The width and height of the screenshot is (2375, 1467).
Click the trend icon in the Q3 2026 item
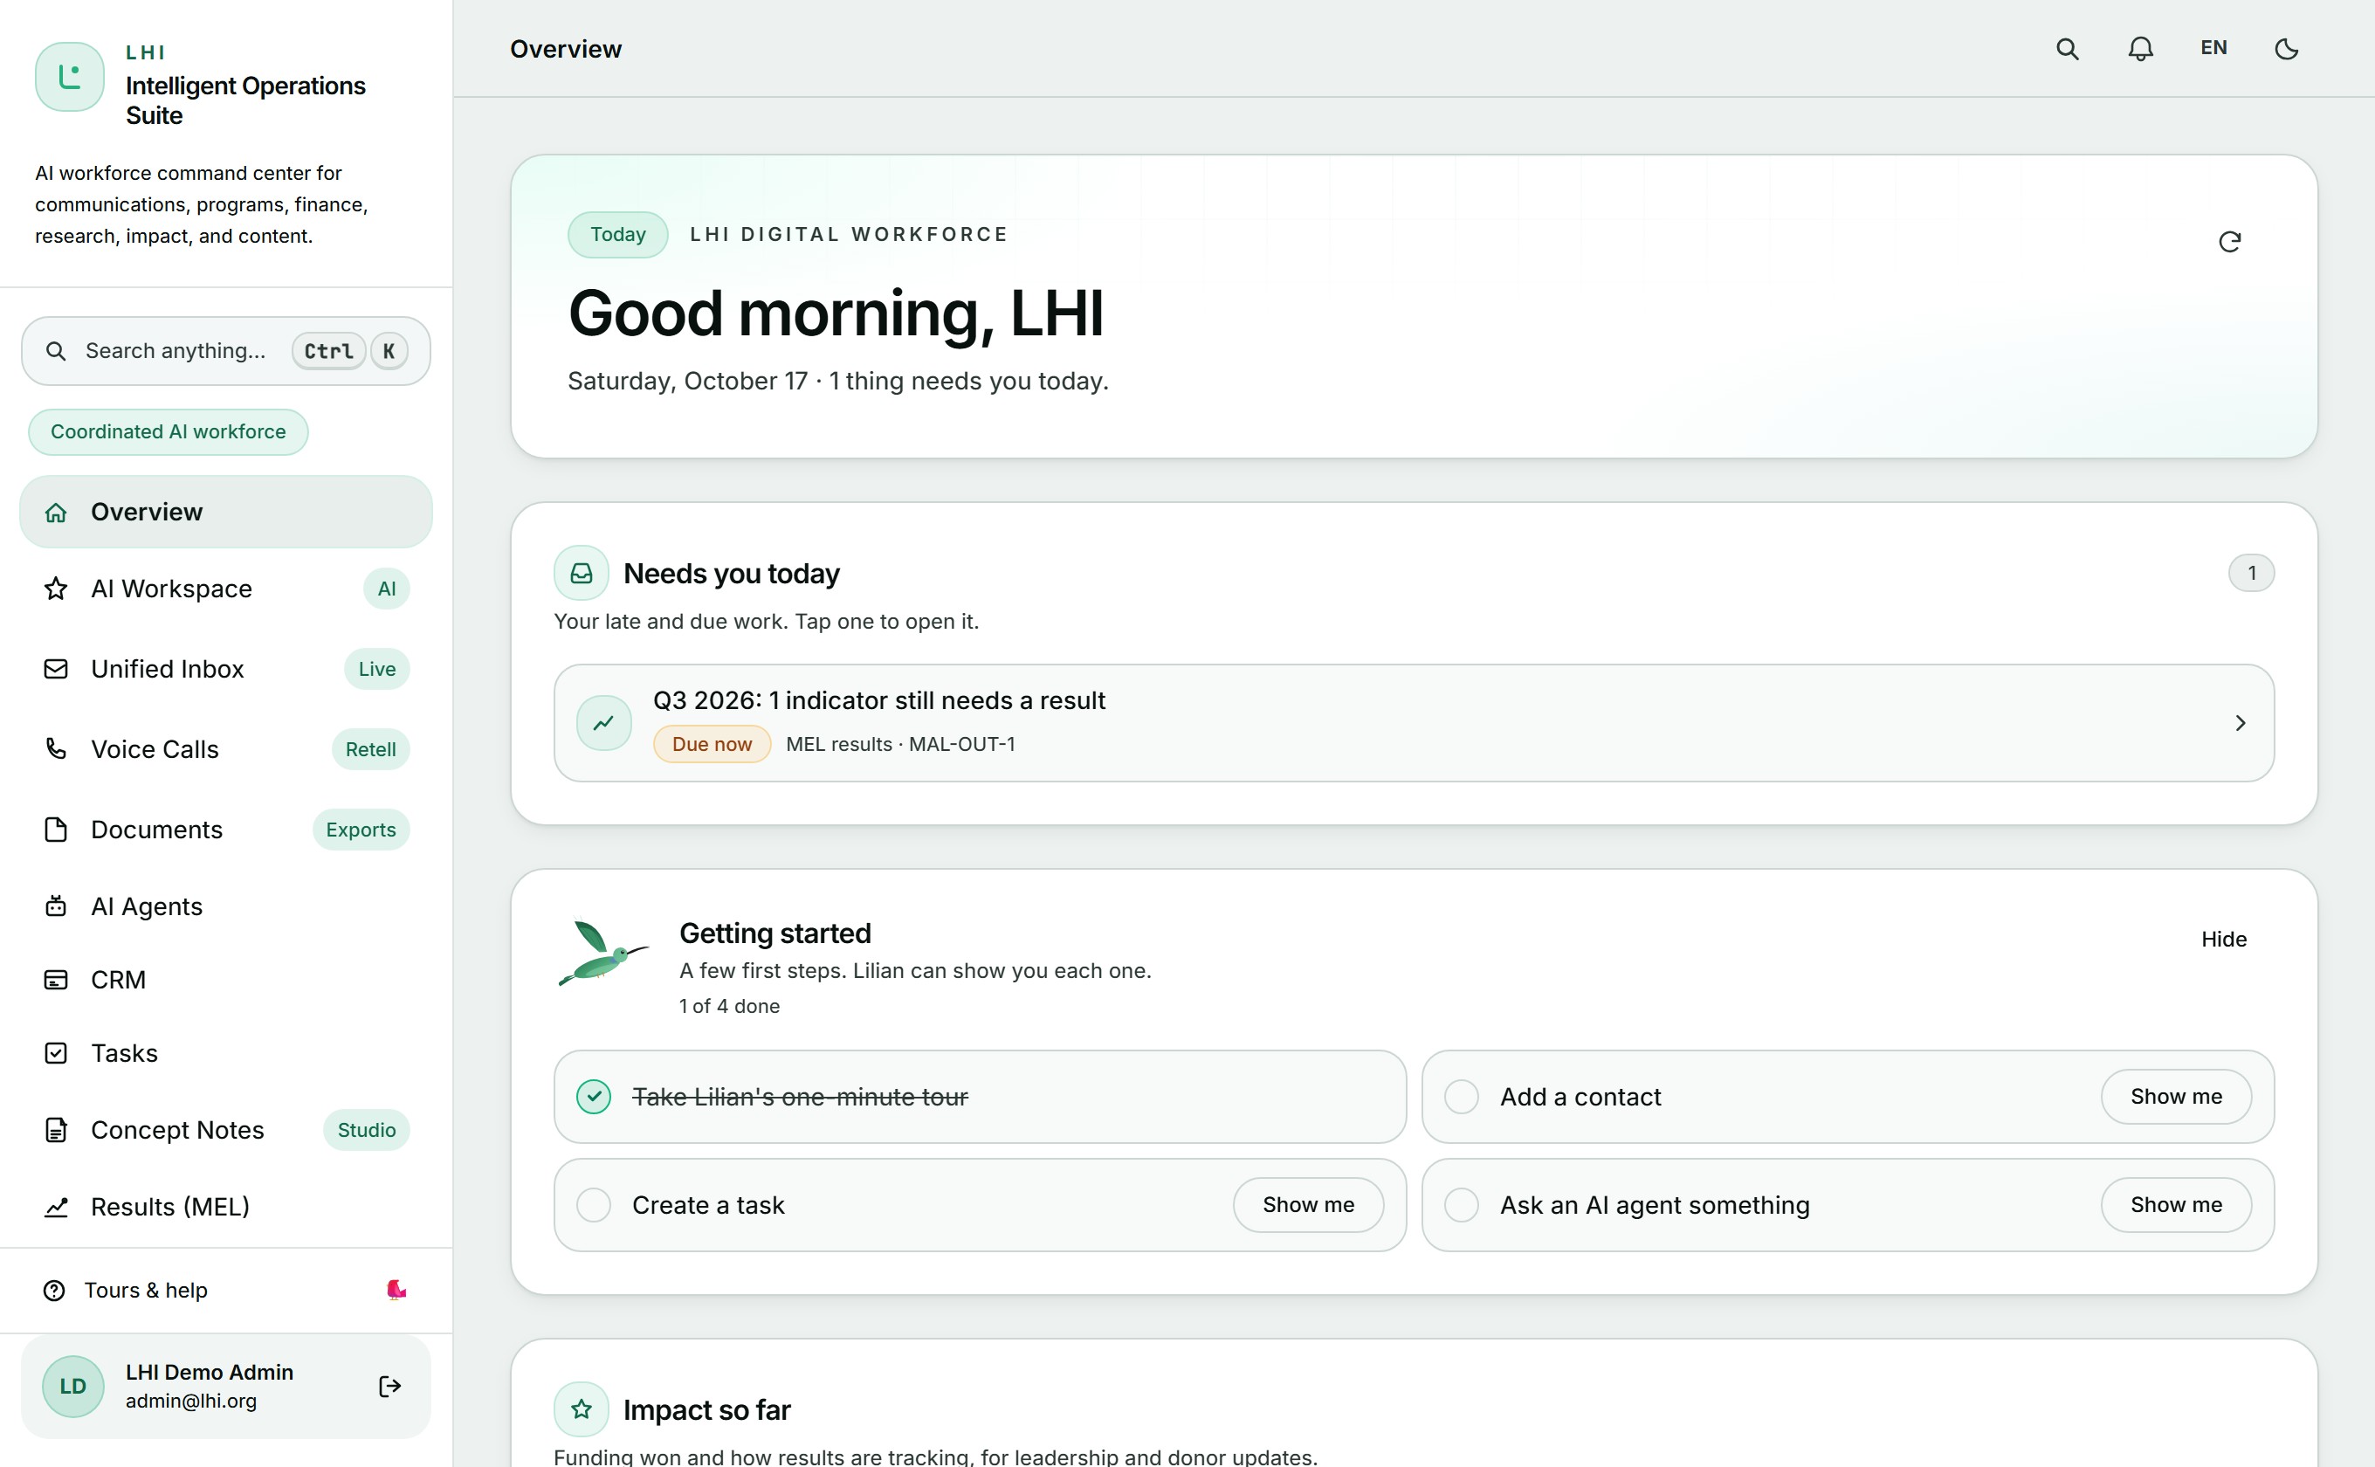point(603,723)
